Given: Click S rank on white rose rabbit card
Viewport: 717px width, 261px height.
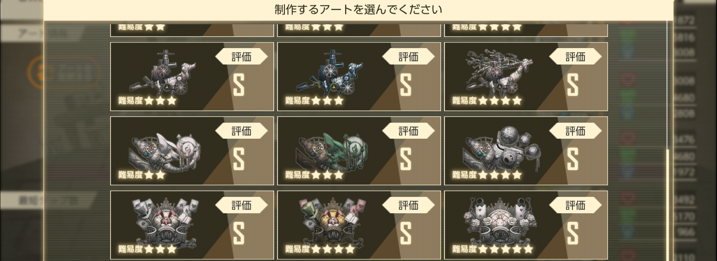Looking at the screenshot, I should (x=572, y=233).
